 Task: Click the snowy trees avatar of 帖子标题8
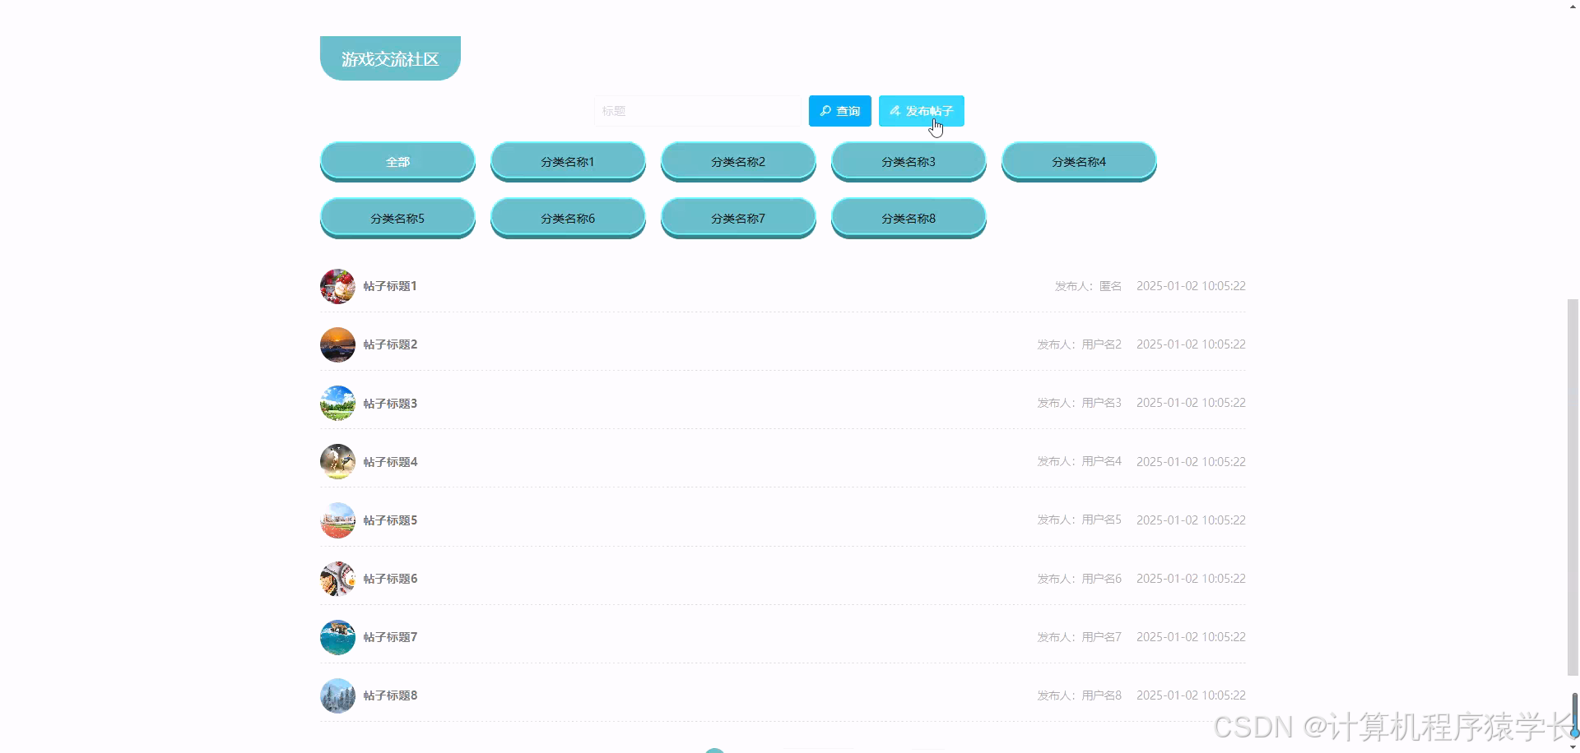click(337, 695)
